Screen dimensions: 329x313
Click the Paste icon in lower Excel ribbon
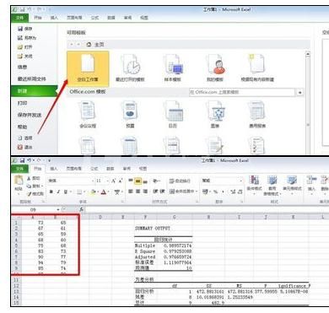[x=19, y=181]
